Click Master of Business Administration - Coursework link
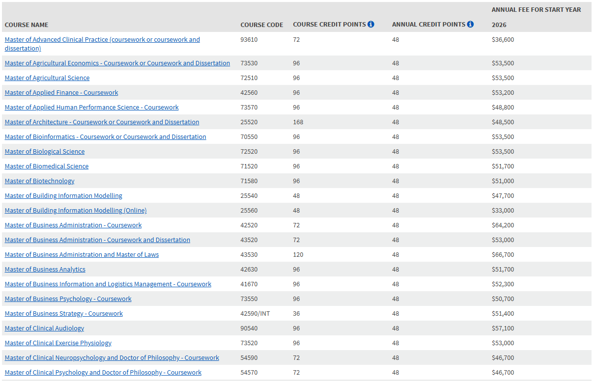 (73, 225)
